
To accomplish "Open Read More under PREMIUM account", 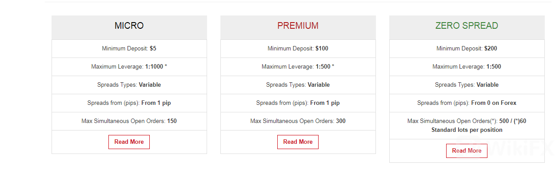I will click(298, 142).
